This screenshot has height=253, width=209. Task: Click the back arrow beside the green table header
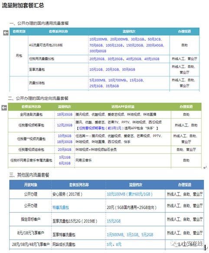tap(4, 107)
